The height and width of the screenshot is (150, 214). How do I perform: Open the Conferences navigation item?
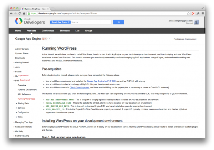pyautogui.click(x=48, y=31)
